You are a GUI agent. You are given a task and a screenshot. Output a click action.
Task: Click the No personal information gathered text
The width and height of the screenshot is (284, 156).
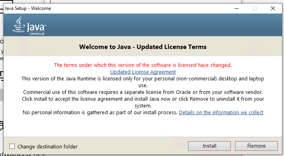[100, 113]
